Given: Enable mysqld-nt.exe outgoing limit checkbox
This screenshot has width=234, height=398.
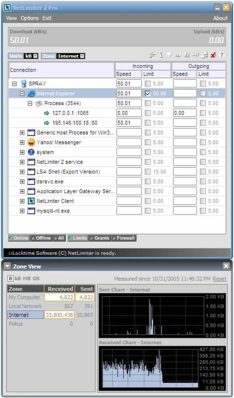Looking at the screenshot, I should [x=203, y=211].
